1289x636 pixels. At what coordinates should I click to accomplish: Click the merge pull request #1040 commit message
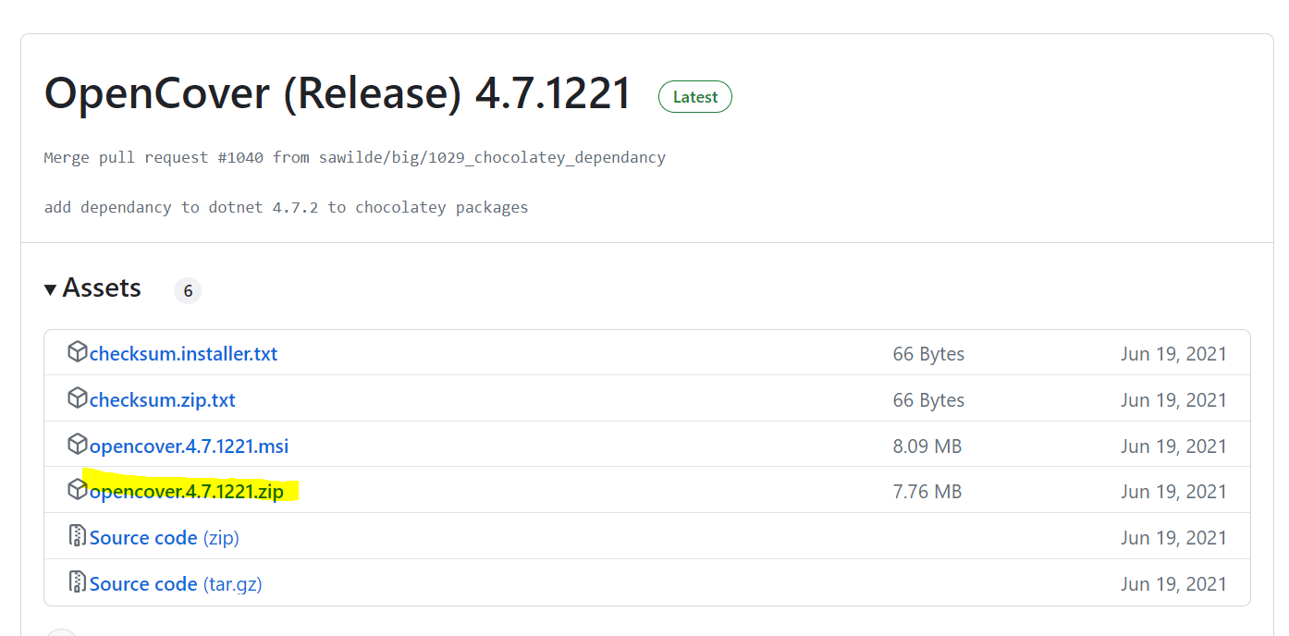click(354, 157)
